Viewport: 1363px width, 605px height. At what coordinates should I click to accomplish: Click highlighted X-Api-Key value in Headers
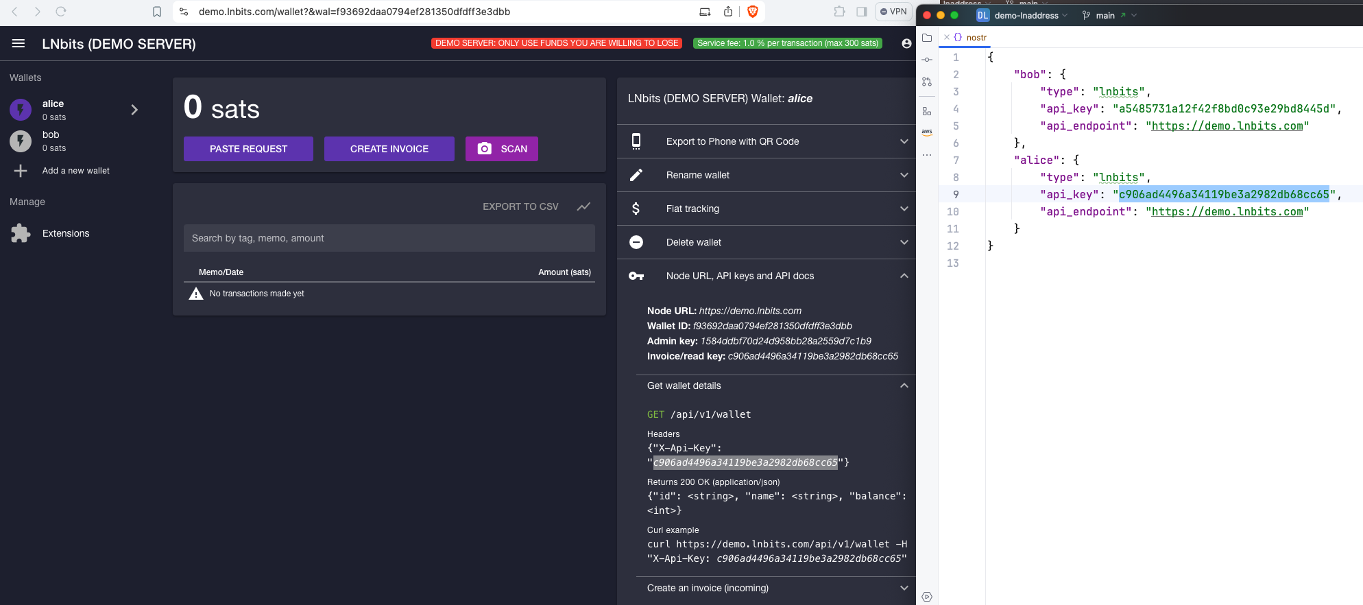tap(745, 462)
